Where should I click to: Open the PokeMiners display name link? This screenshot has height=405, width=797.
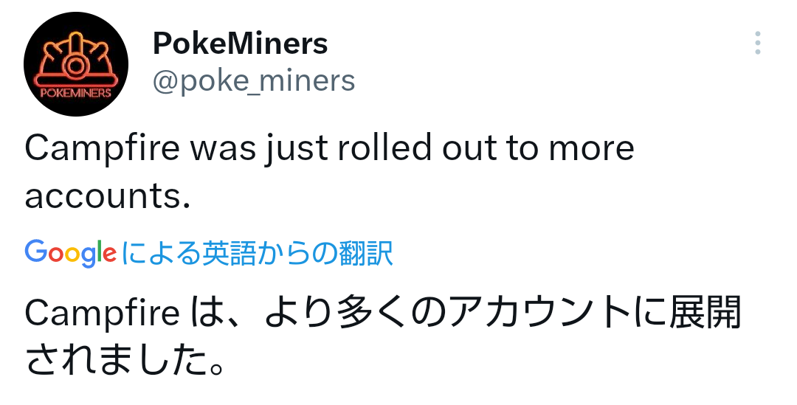click(240, 44)
